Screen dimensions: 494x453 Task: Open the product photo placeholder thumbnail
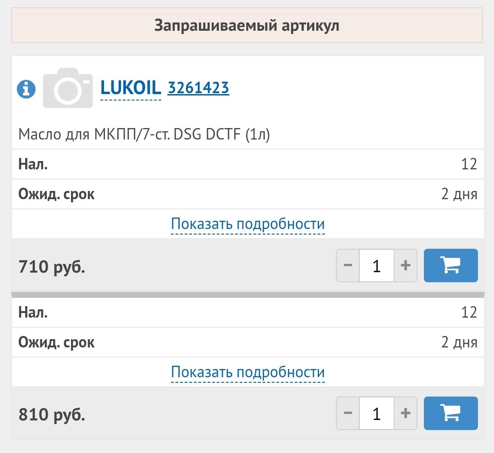[x=68, y=88]
